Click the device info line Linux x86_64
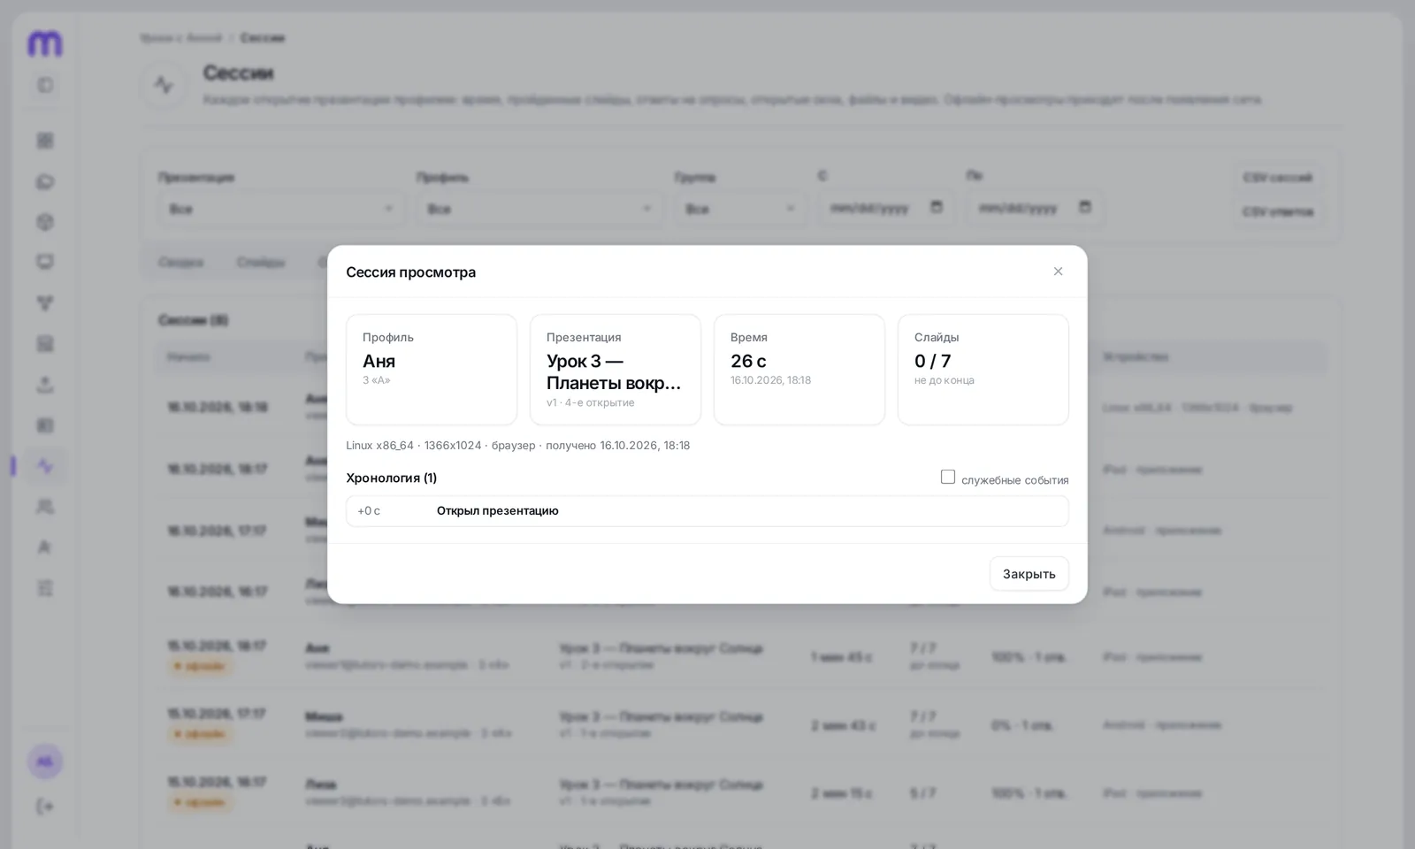The image size is (1415, 849). point(517,446)
